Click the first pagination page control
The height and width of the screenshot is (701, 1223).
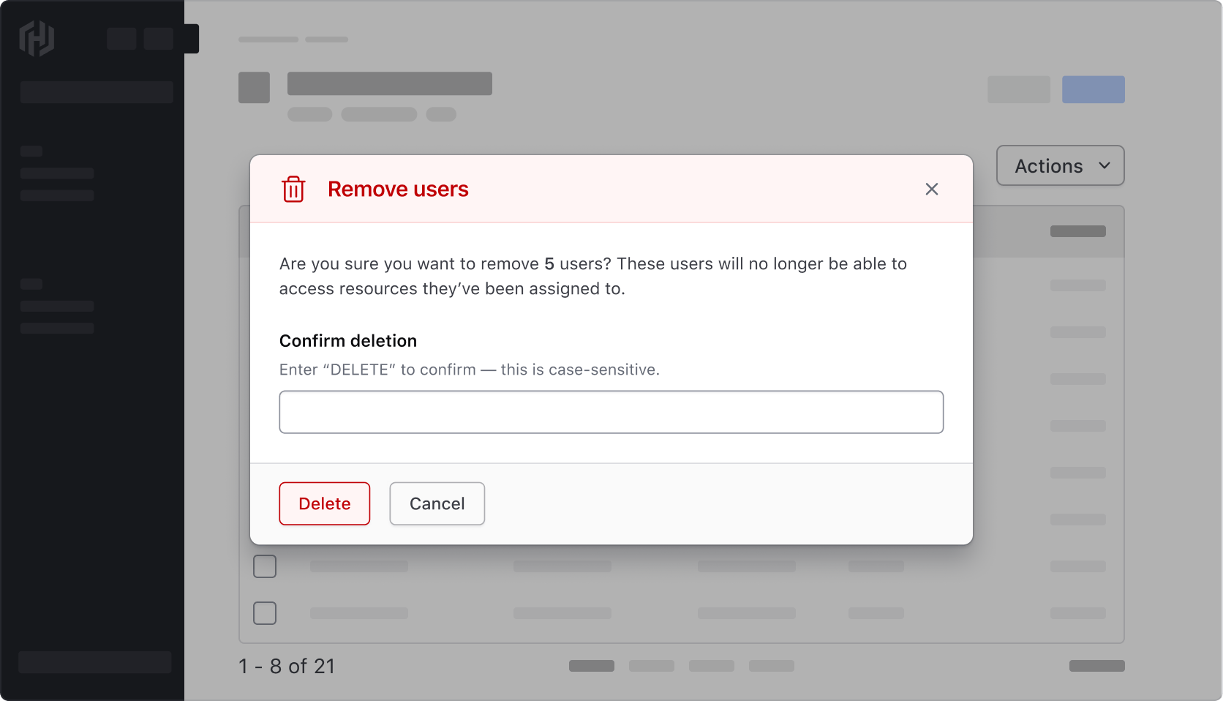coord(591,666)
